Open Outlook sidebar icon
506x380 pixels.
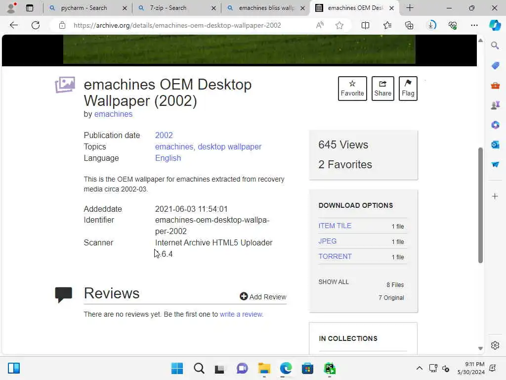(495, 145)
